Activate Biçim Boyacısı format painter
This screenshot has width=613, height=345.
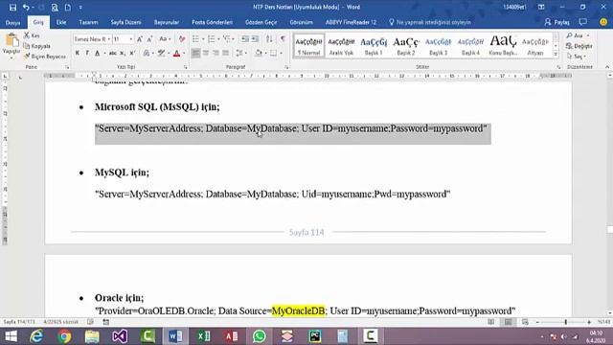[x=45, y=57]
